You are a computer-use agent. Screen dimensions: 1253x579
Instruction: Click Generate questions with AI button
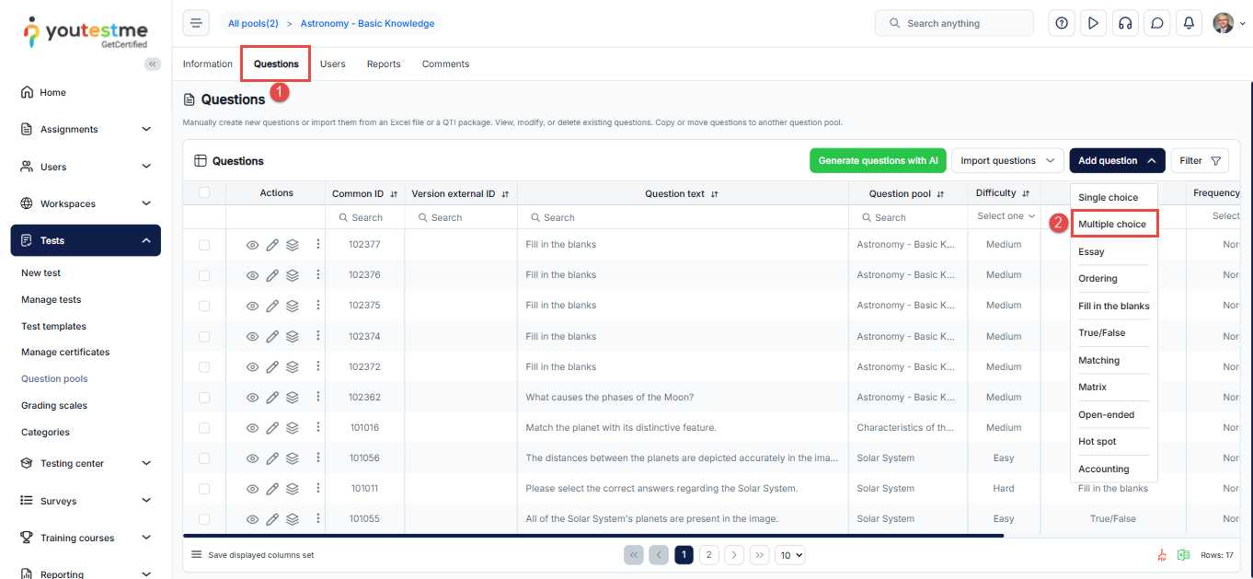click(x=878, y=161)
